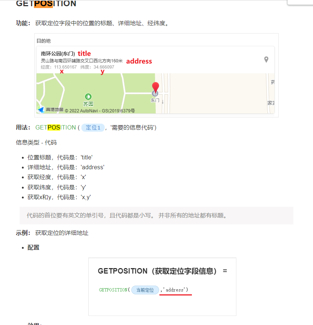Click bullet item 获取x和y，代码是：'x,y'
This screenshot has width=313, height=325.
tap(59, 197)
